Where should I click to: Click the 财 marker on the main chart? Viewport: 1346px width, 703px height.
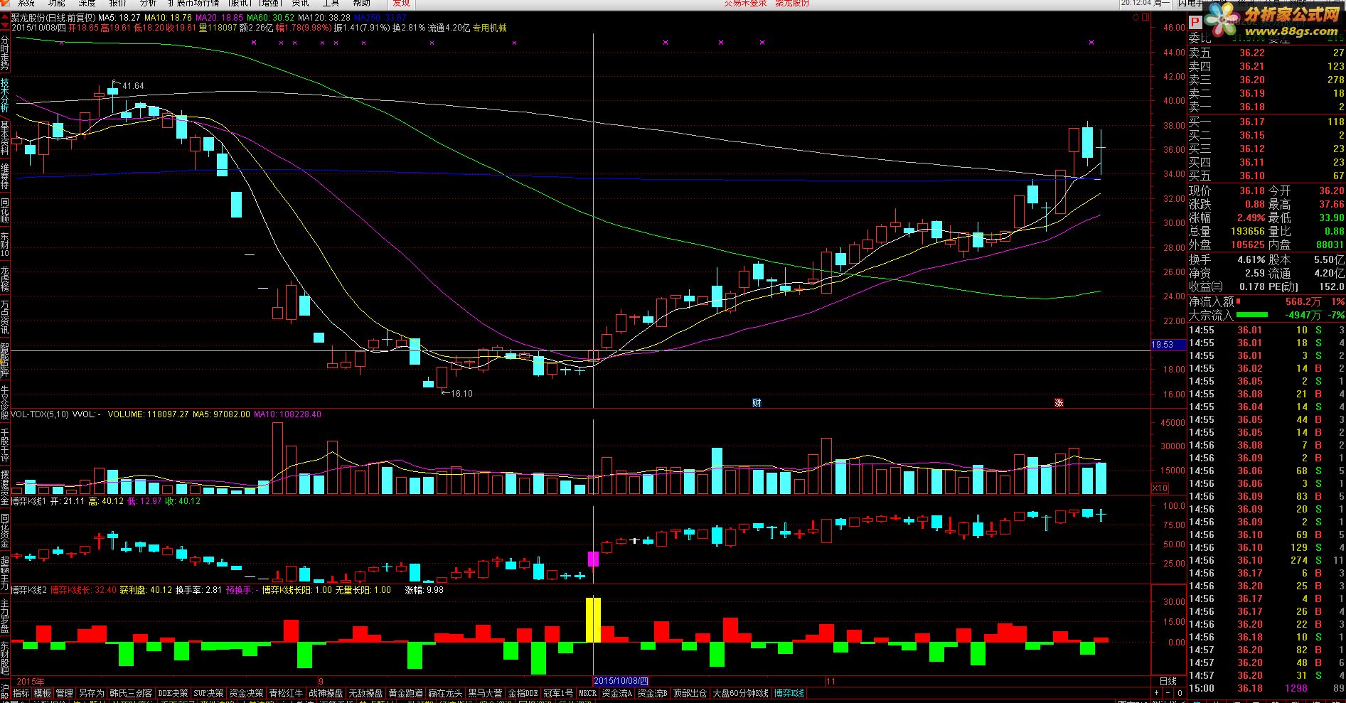pyautogui.click(x=757, y=402)
